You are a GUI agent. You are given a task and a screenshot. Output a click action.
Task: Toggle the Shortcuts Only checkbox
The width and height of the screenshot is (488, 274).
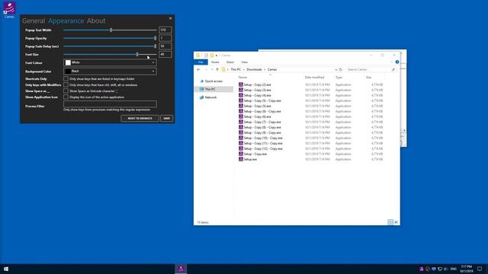(66, 79)
